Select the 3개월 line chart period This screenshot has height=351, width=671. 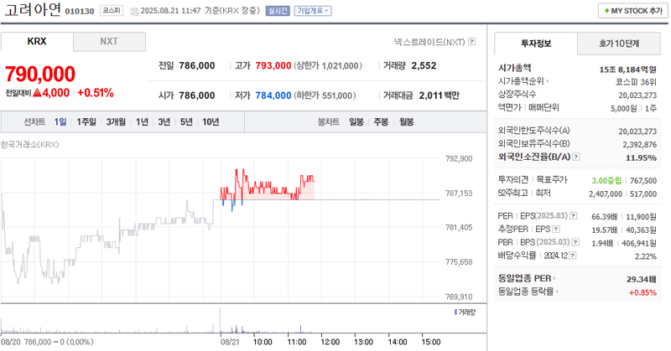[x=116, y=121]
